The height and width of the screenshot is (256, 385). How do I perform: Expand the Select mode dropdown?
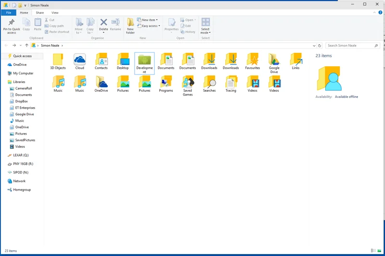point(205,26)
